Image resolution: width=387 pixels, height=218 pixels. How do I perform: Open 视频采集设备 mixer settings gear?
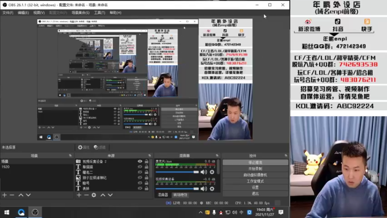212,189
